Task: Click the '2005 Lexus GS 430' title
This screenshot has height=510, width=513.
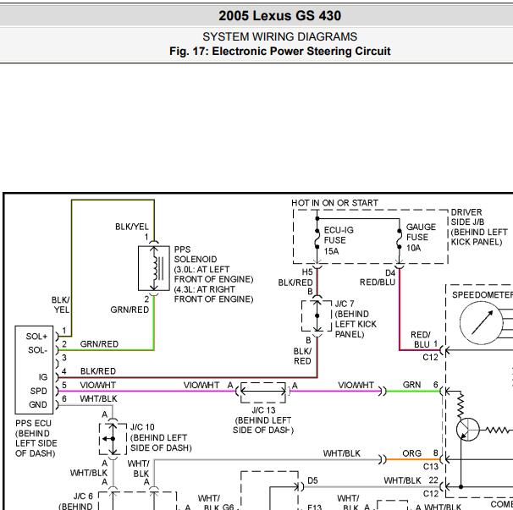Action: pyautogui.click(x=279, y=16)
